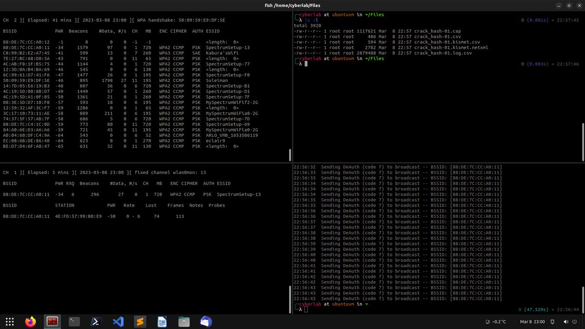
Task: Select ESSID MySpectrumWiFif2-2G
Action: tap(232, 102)
